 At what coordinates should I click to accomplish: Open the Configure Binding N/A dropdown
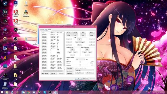81,59
